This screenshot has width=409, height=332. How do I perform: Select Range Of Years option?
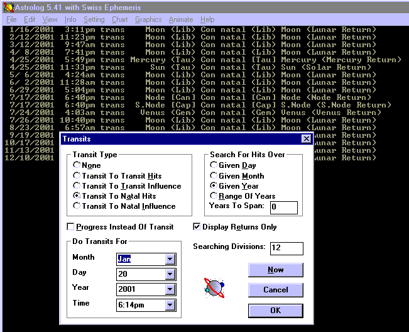[x=214, y=196]
